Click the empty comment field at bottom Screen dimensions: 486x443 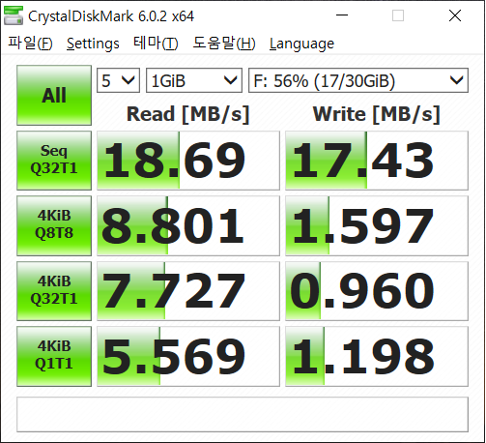tap(243, 415)
